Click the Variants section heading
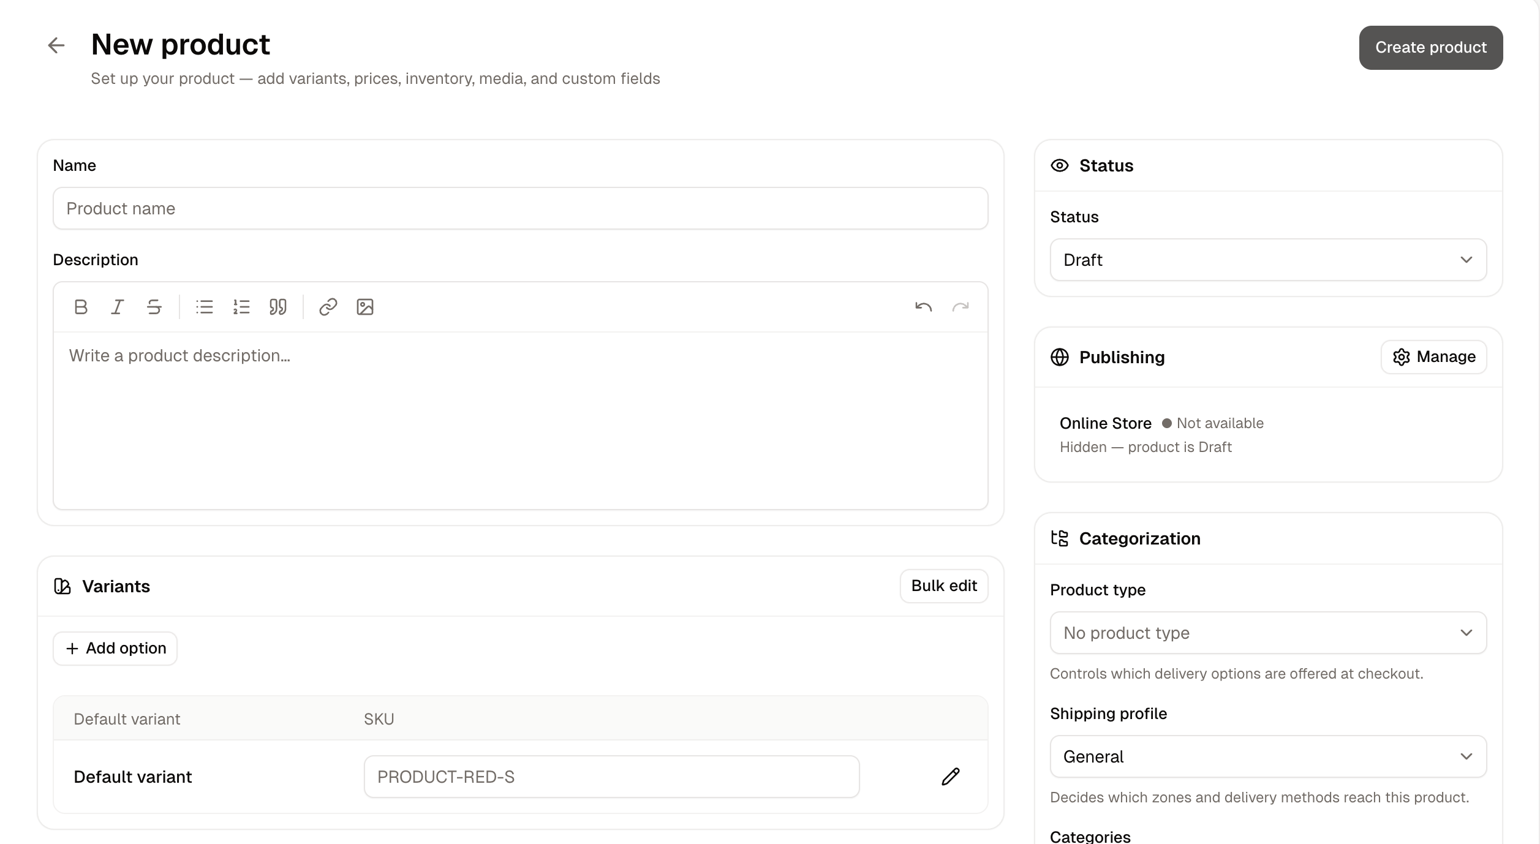Image resolution: width=1540 pixels, height=844 pixels. [116, 586]
